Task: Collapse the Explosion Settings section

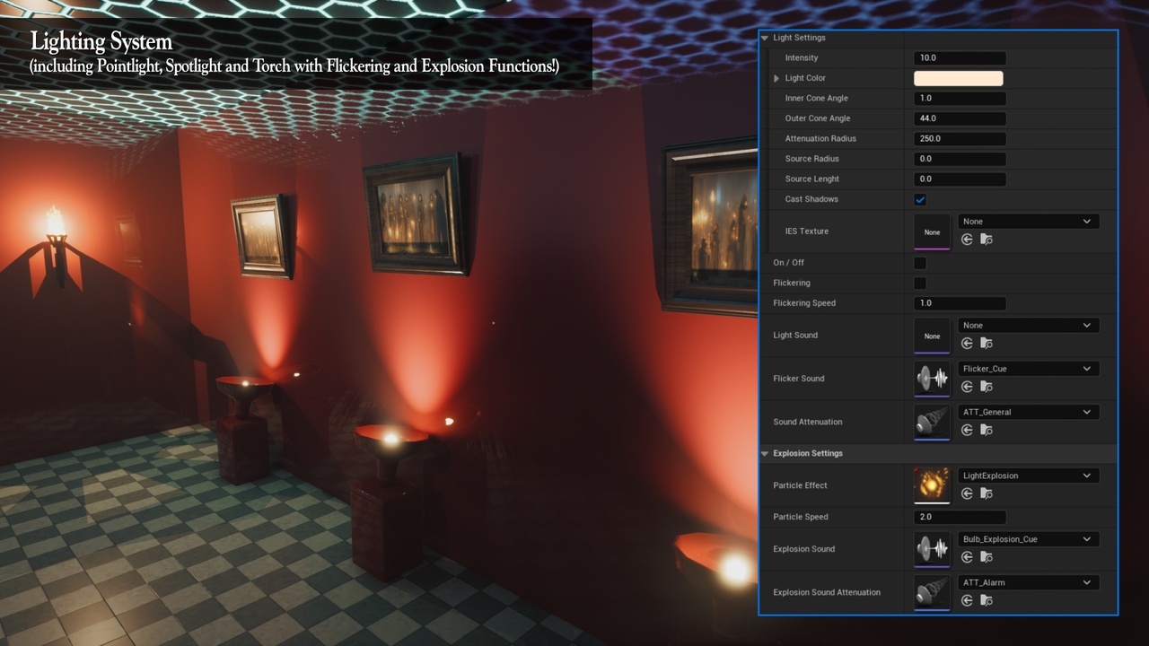Action: click(x=765, y=453)
